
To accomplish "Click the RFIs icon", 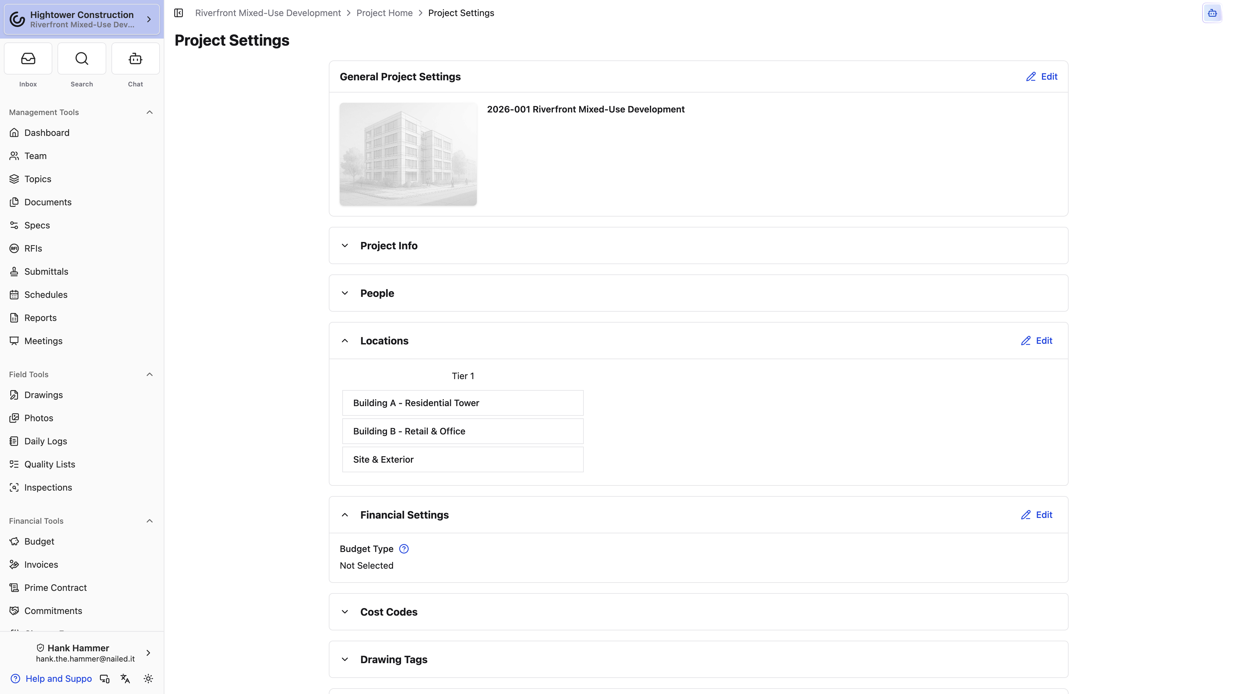I will pos(14,249).
